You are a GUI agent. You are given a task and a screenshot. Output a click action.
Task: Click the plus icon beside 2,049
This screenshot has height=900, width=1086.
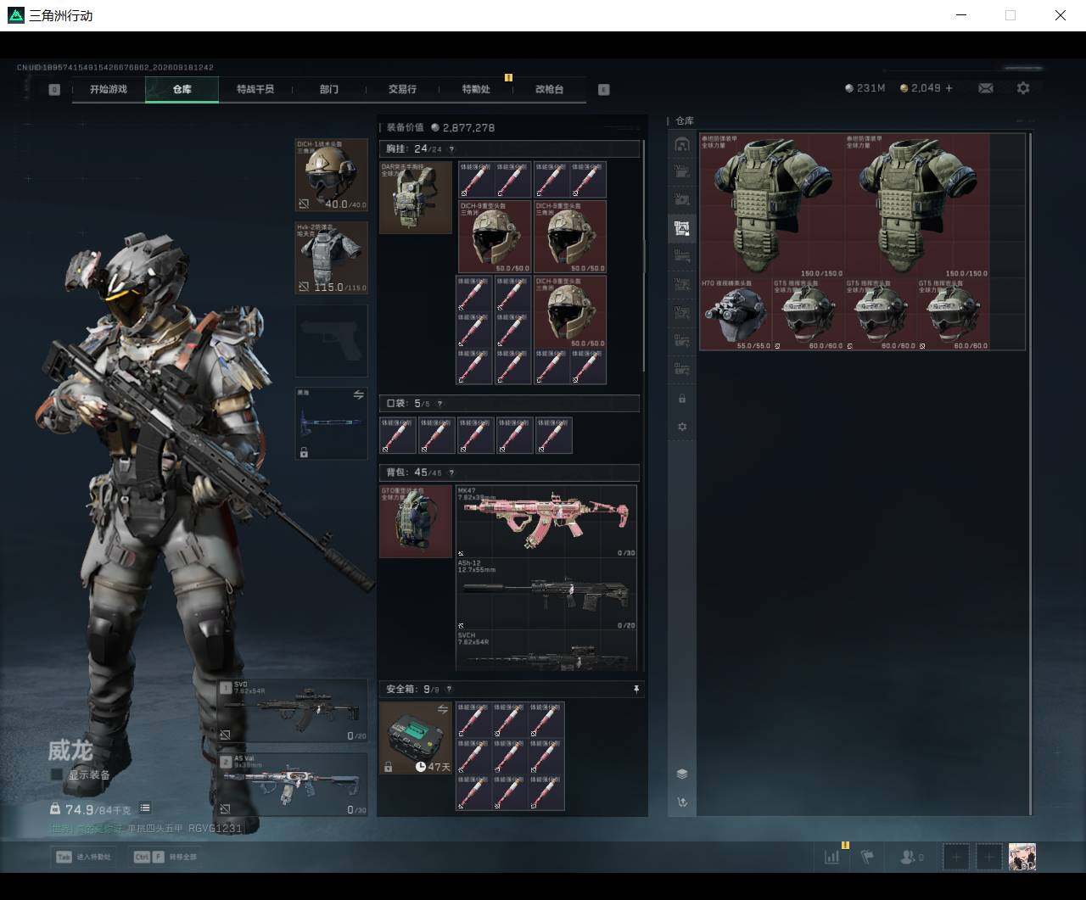(949, 88)
